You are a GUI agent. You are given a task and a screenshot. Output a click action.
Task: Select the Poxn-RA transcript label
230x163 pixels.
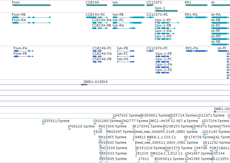coord(19,20)
